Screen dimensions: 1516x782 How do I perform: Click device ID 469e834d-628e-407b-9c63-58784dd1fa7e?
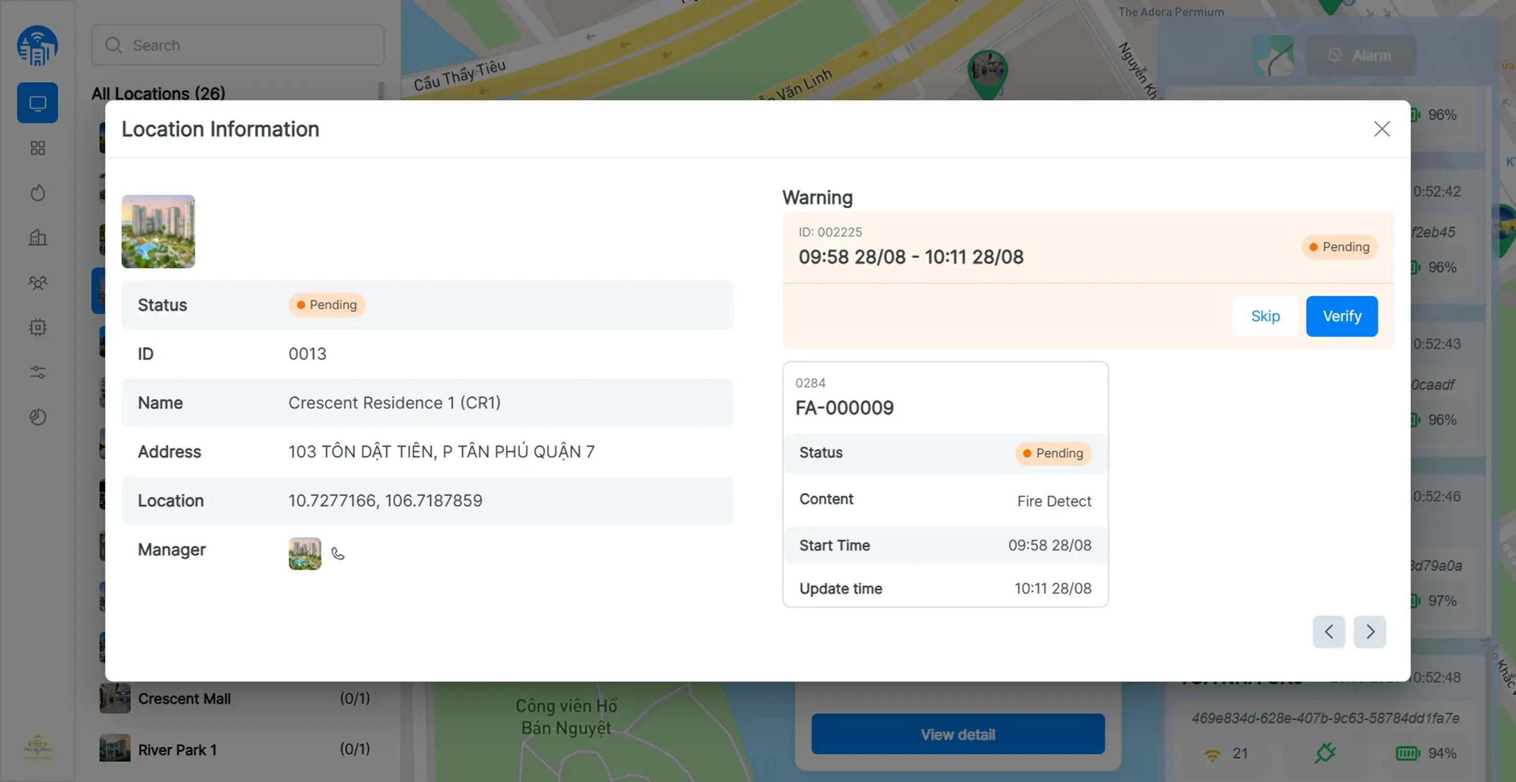coord(1325,718)
